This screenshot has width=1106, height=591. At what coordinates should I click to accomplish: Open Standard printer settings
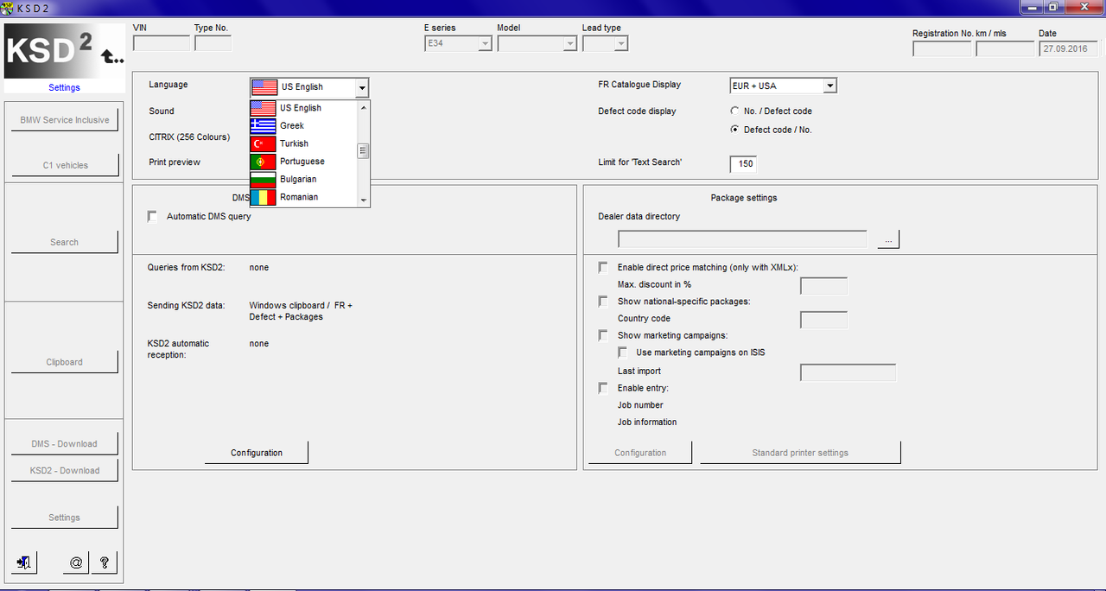point(800,453)
